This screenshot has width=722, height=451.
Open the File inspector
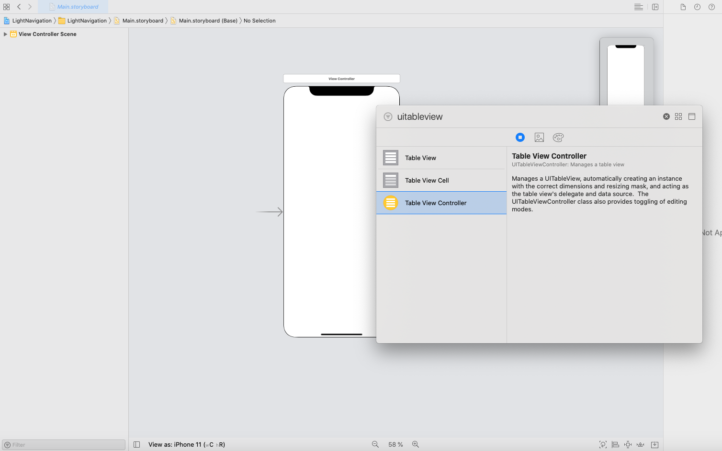click(x=683, y=7)
